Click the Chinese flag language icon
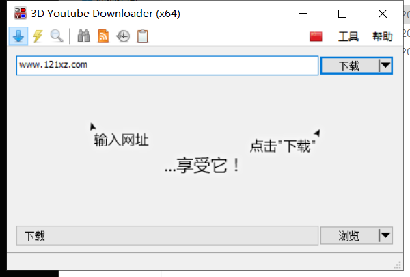 click(x=316, y=37)
